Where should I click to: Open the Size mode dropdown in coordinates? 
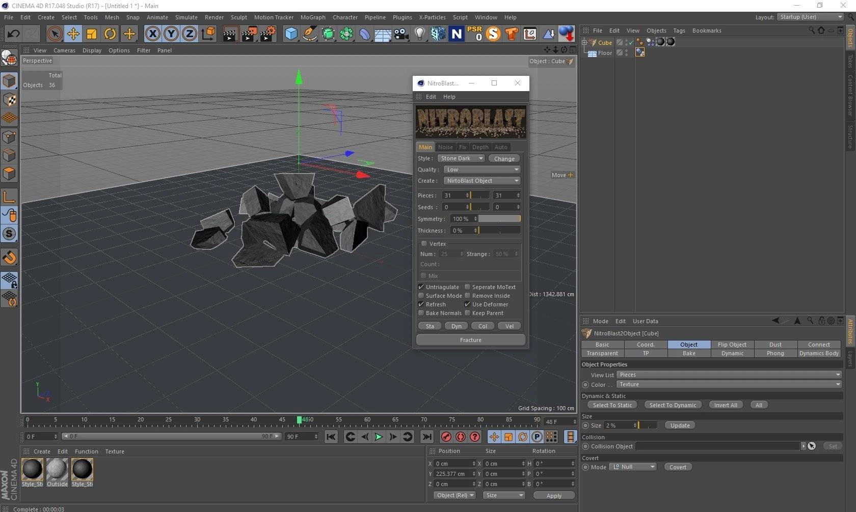tap(503, 495)
